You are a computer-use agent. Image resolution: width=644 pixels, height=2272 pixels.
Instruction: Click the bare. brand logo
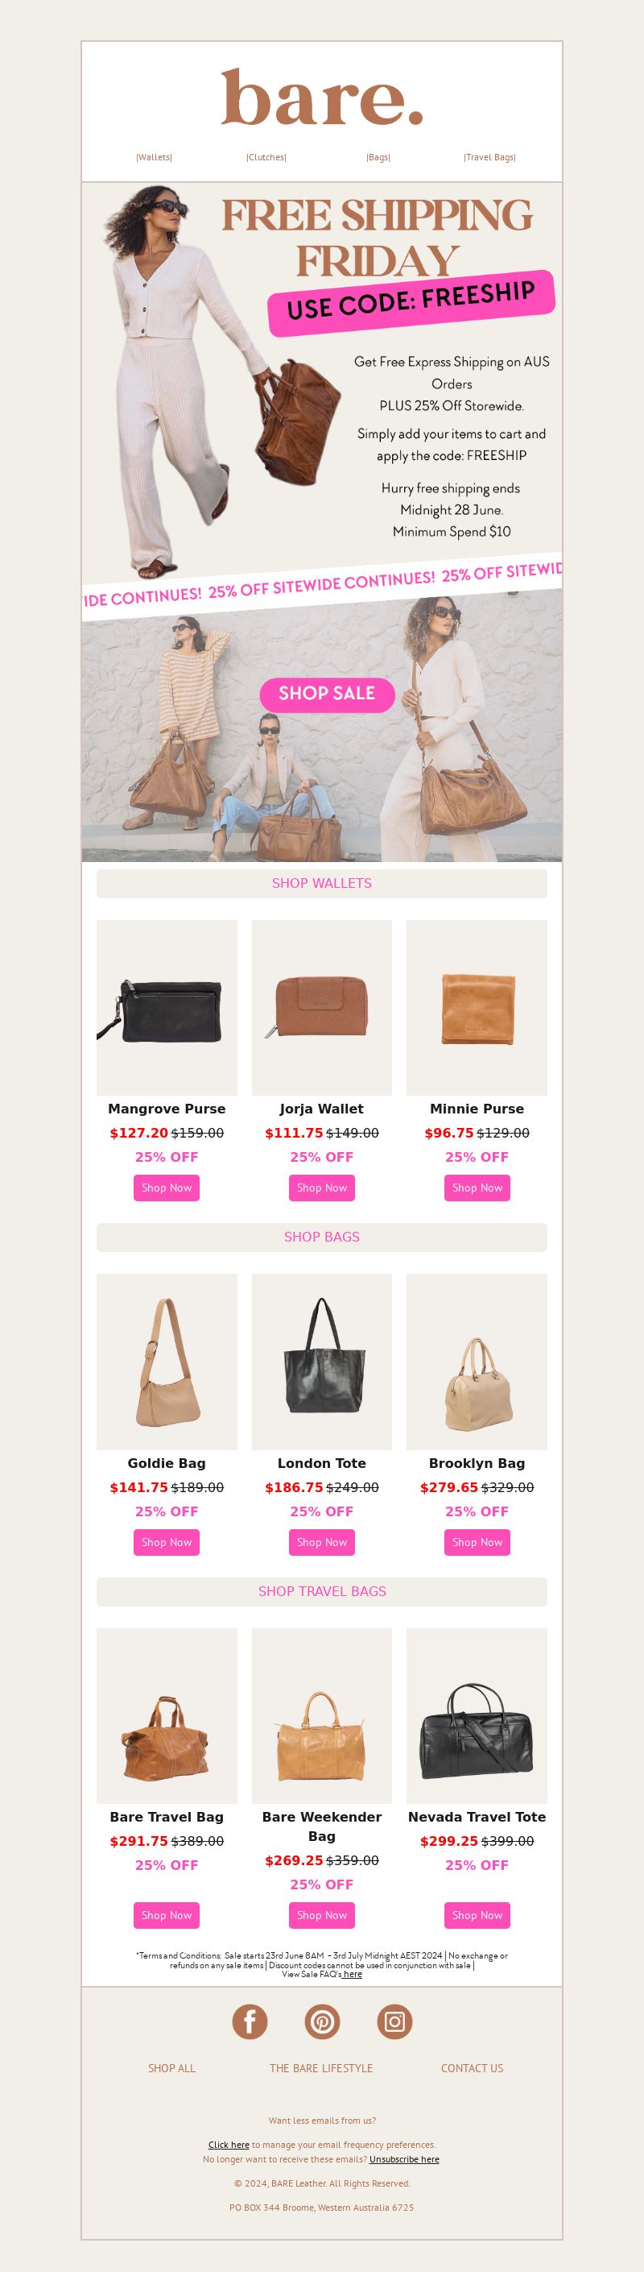[x=321, y=97]
